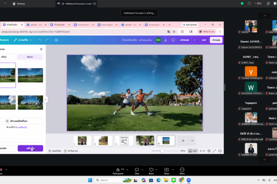The width and height of the screenshot is (277, 184).
Task: Add a new page with the plus button
Action: pyautogui.click(x=183, y=140)
